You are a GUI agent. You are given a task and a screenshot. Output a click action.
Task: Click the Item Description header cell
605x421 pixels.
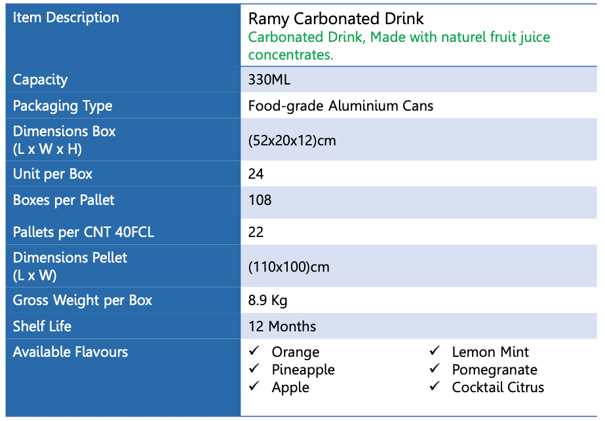click(66, 18)
